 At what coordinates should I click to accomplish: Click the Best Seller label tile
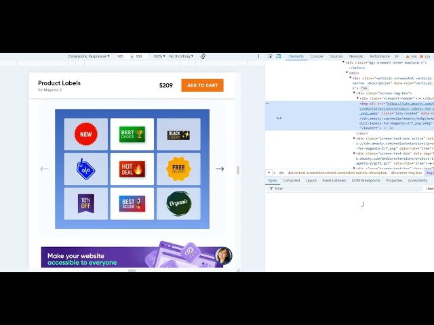132,204
